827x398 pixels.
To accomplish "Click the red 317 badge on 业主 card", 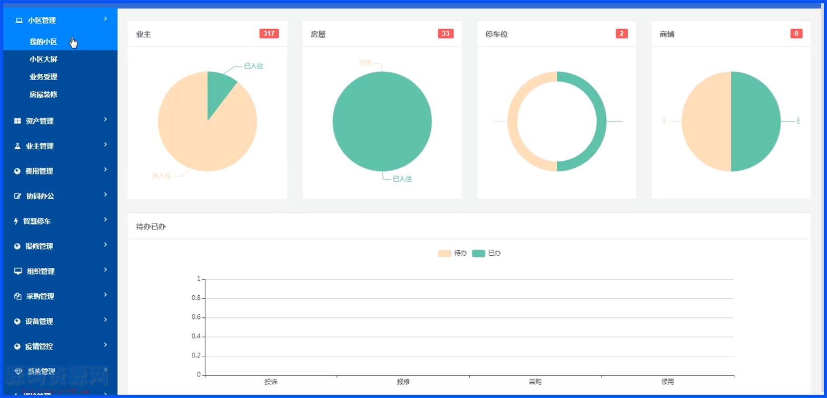I will click(x=269, y=34).
